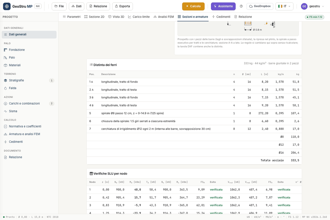Click the Distinta dei ferri list icon

point(91,65)
